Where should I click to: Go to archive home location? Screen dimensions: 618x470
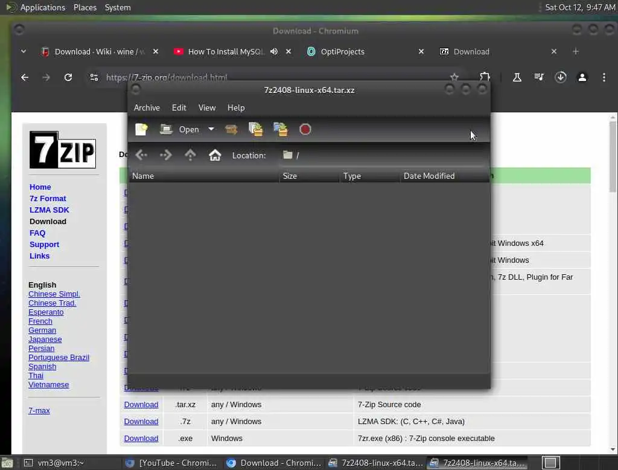pos(215,155)
